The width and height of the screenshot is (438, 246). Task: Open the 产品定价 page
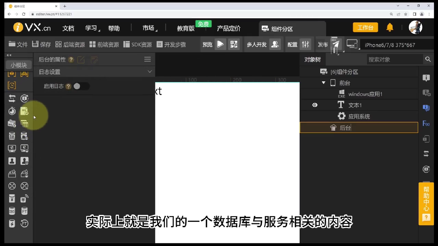(x=229, y=28)
